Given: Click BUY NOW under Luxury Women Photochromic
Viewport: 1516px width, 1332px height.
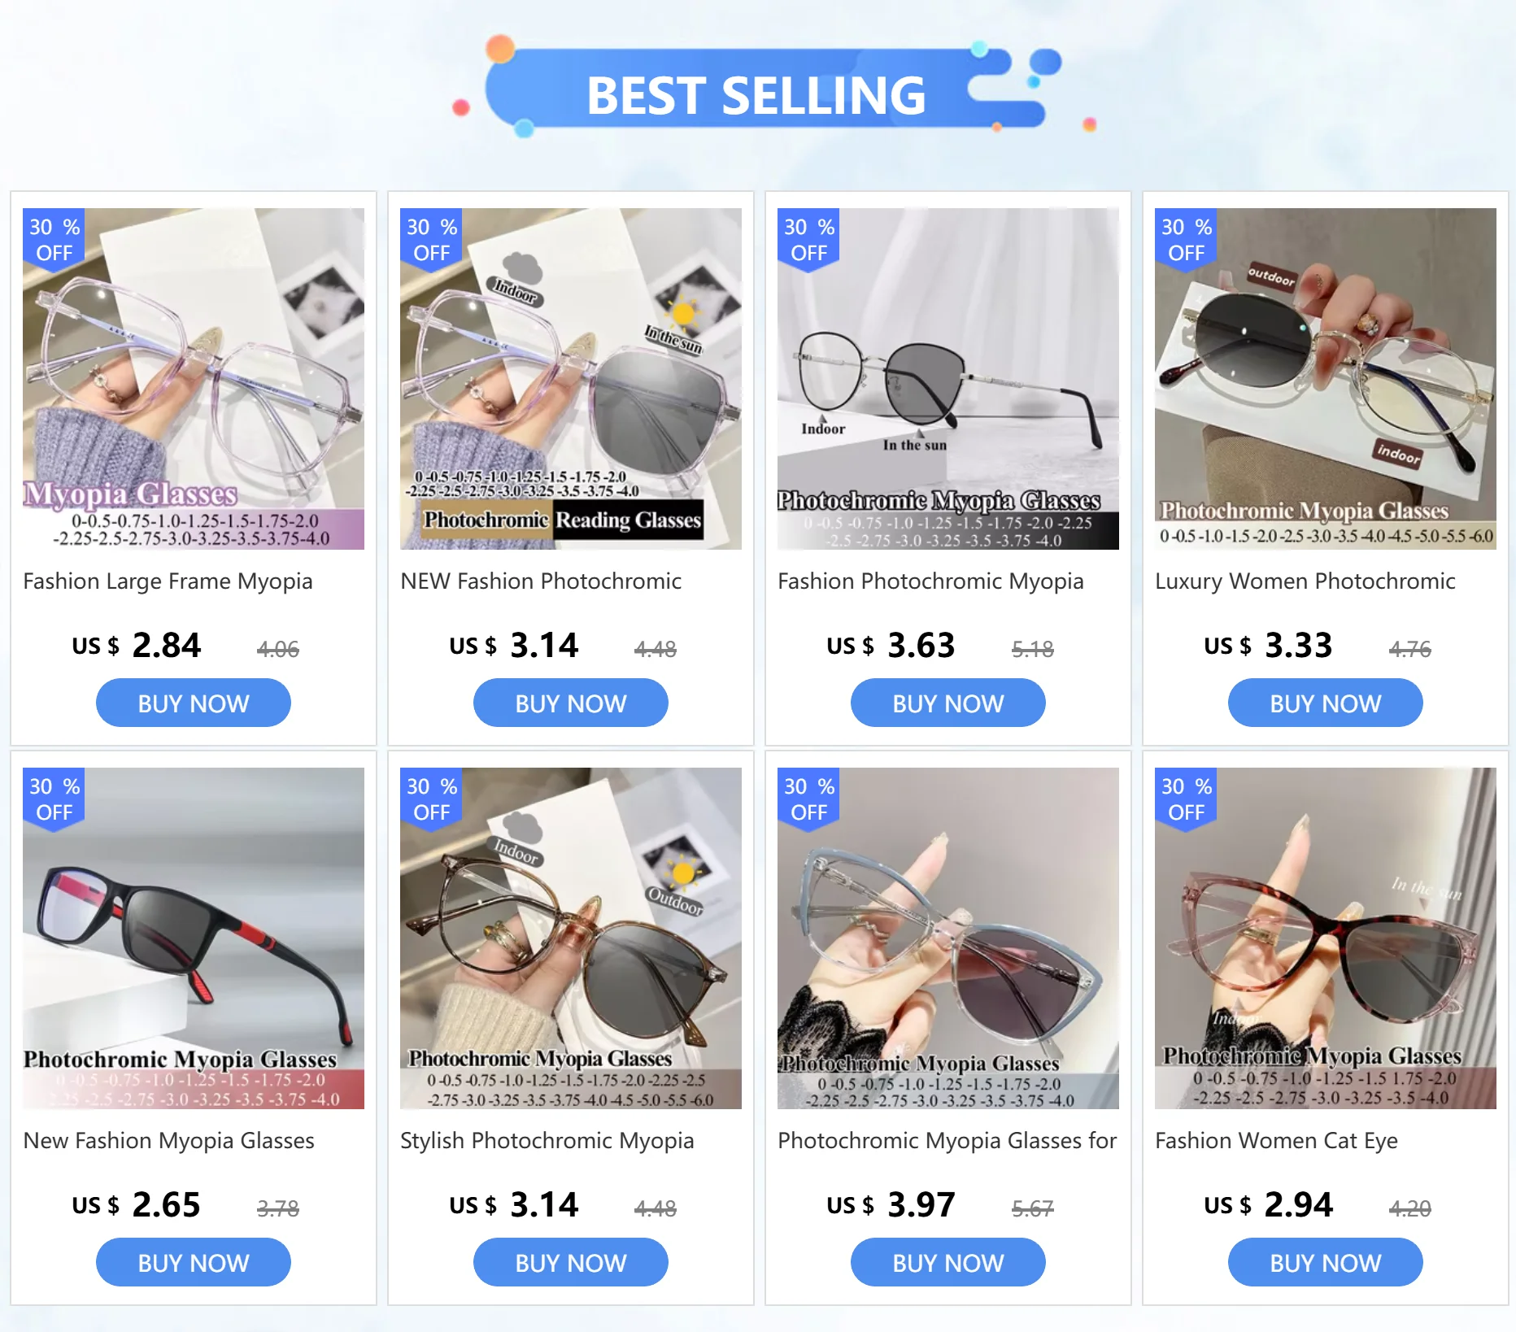Looking at the screenshot, I should (x=1326, y=703).
